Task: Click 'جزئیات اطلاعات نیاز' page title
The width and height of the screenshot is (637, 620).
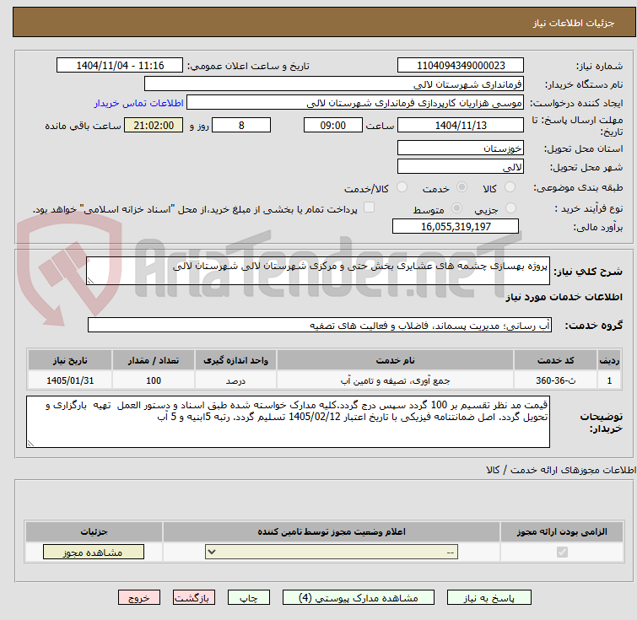Action: pyautogui.click(x=574, y=23)
